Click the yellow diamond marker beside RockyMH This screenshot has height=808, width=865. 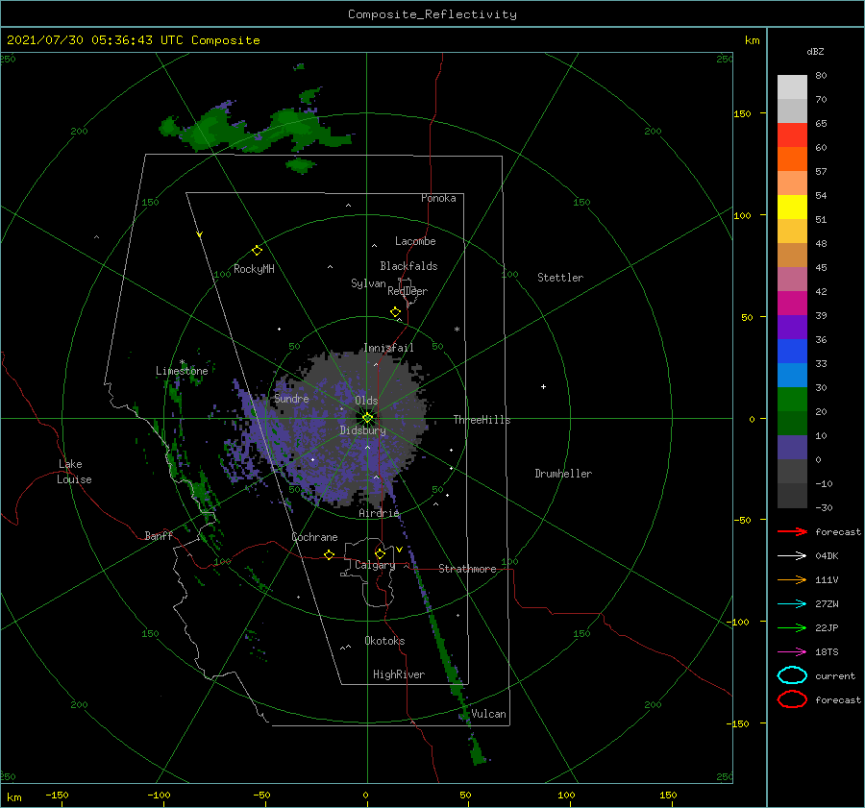257,251
